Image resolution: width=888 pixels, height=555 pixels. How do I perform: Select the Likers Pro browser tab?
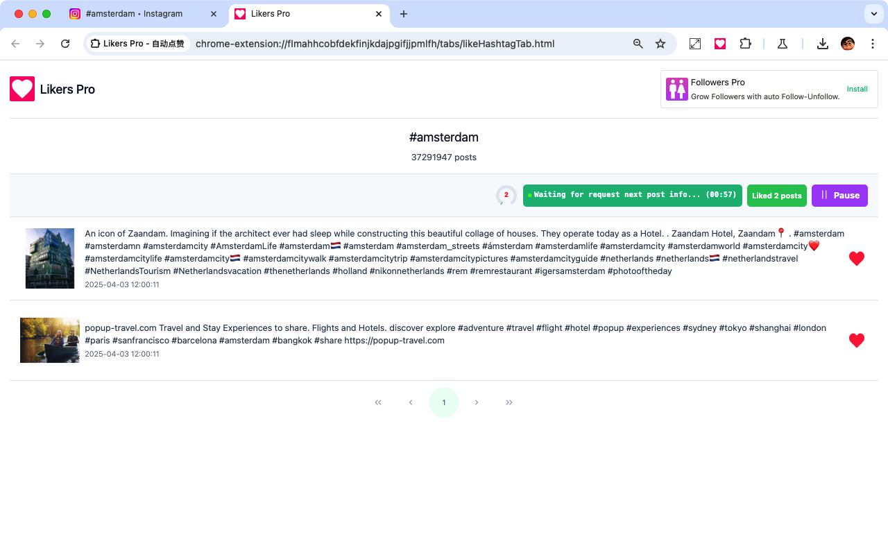click(309, 14)
